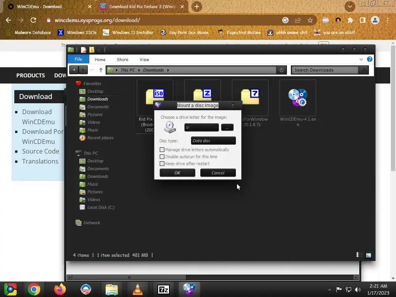Refresh the Downloads folder view
This screenshot has height=297, width=396.
tap(282, 70)
